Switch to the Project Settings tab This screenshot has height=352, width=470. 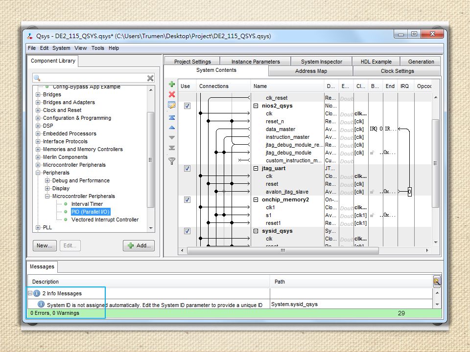(x=192, y=62)
